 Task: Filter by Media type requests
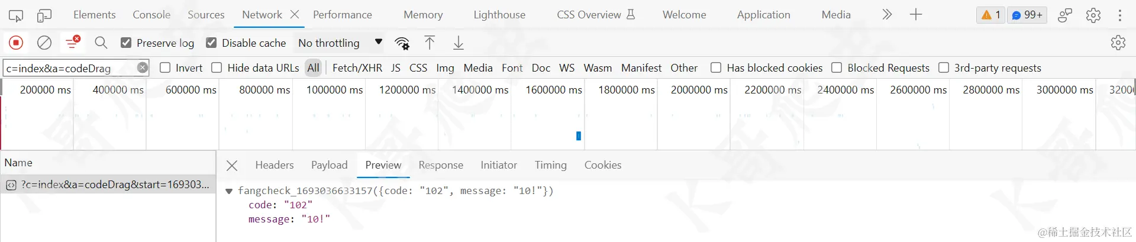point(478,68)
